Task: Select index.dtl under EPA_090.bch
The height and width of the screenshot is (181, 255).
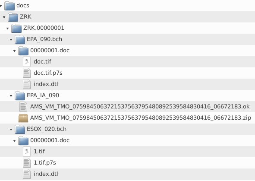Action: (46, 84)
